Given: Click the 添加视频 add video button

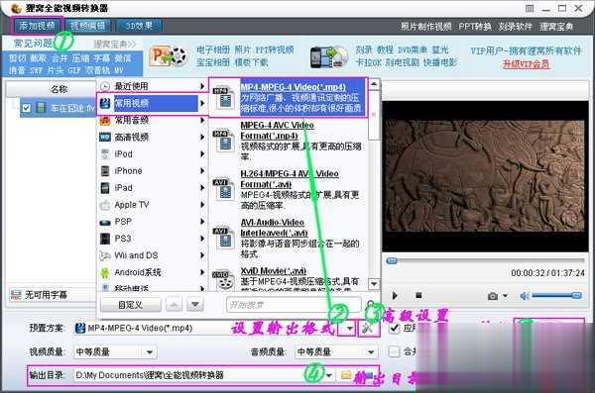Looking at the screenshot, I should (x=37, y=26).
